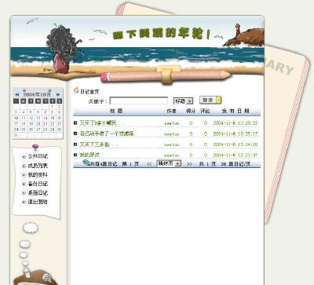Click the 作者 column header
This screenshot has height=285, width=314.
tap(171, 111)
